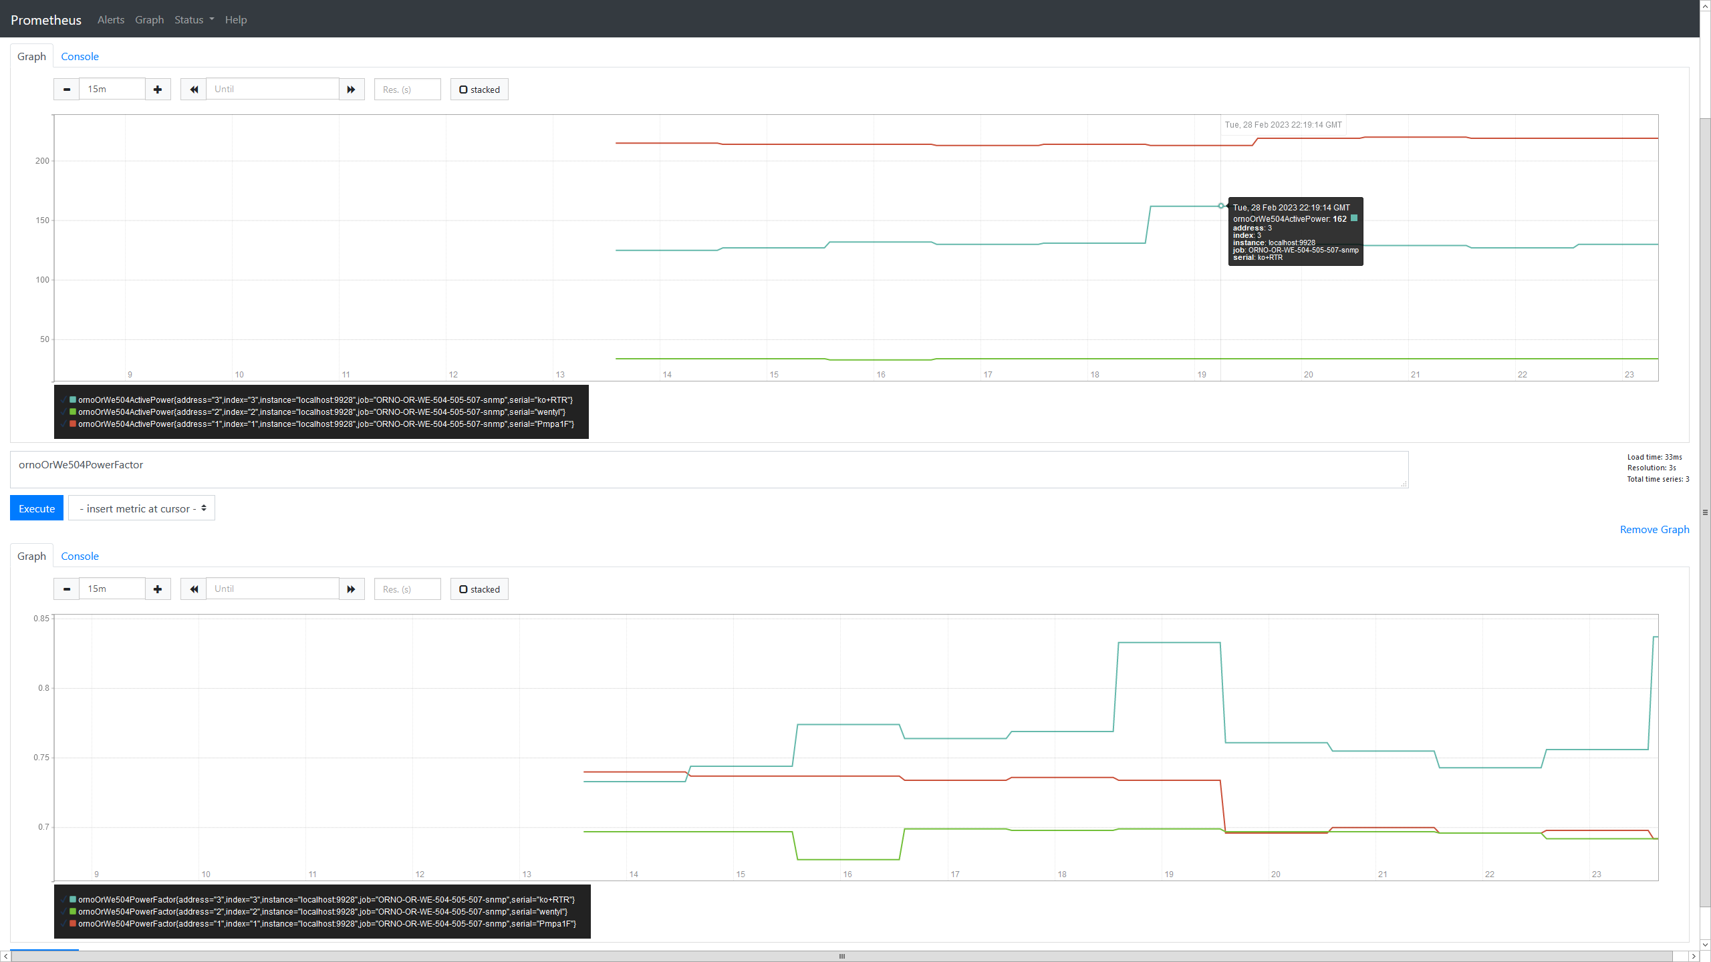Open Alerts page from navbar

click(110, 20)
